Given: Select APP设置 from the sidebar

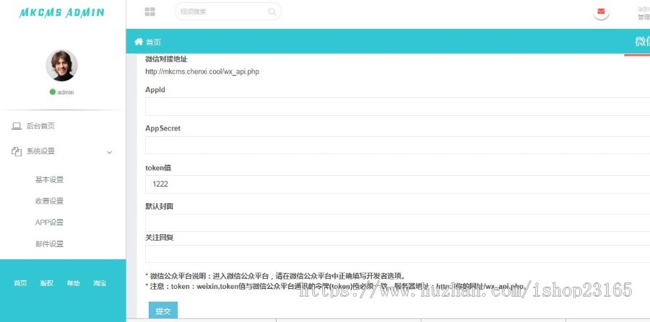Looking at the screenshot, I should click(49, 223).
